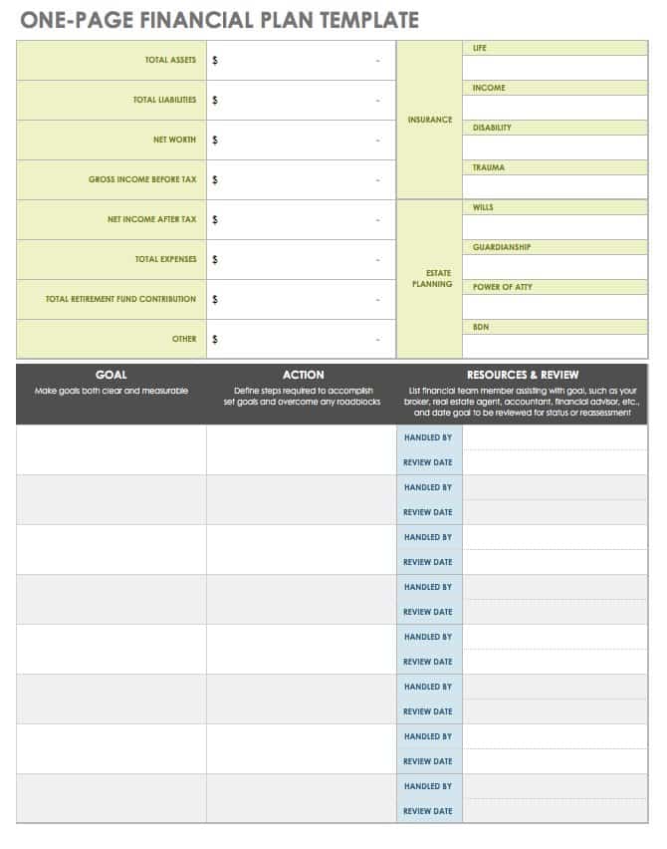Select the Total Expenses amount field

pyautogui.click(x=301, y=260)
